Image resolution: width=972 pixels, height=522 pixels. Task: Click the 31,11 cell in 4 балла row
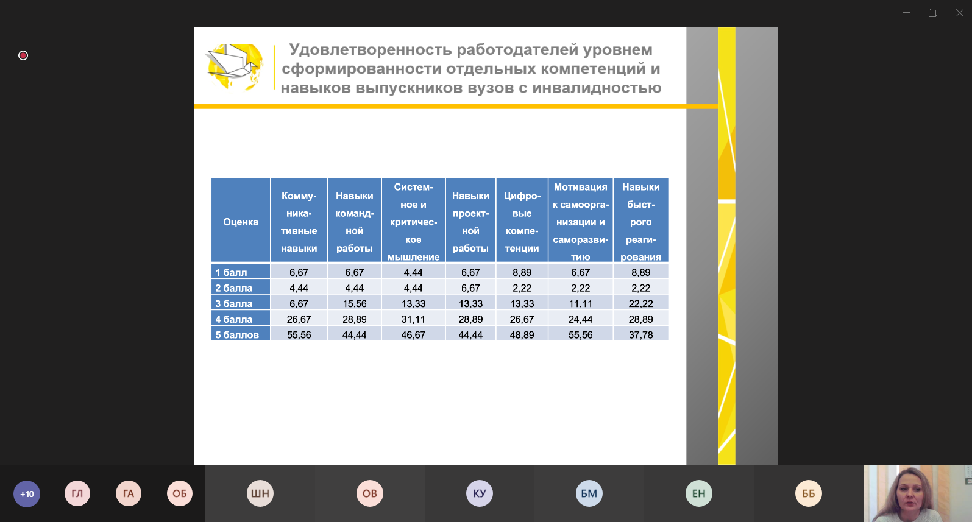(x=413, y=319)
